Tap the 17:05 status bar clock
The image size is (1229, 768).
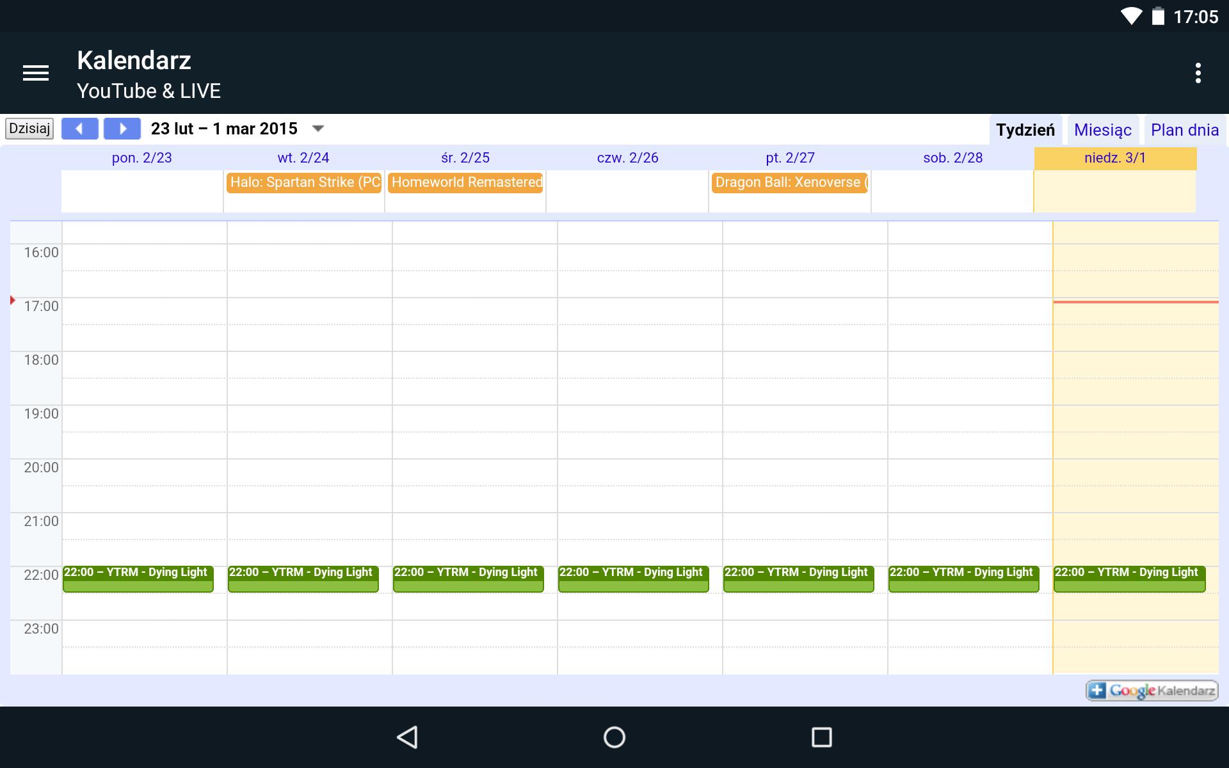coord(1196,17)
